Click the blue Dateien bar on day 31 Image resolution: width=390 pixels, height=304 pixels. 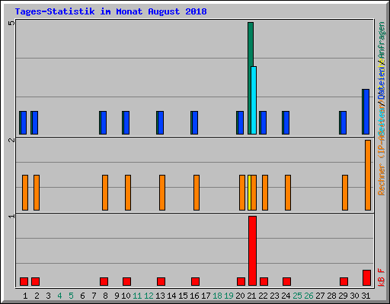pos(366,112)
